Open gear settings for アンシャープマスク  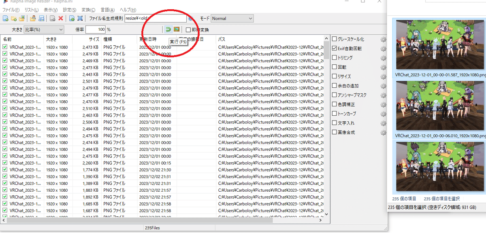point(383,95)
